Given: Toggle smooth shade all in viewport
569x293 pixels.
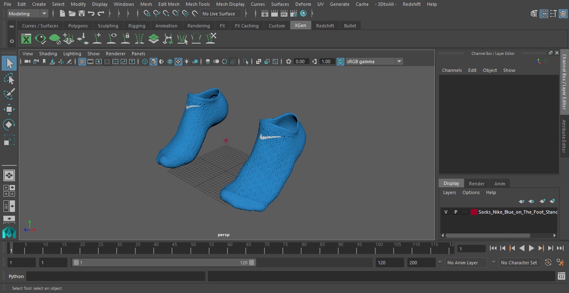Looking at the screenshot, I should pyautogui.click(x=153, y=62).
